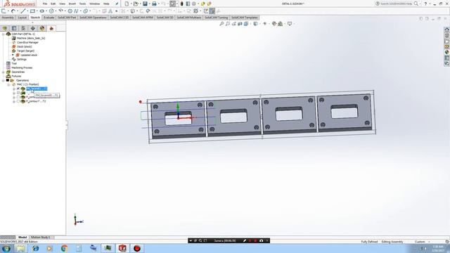Expand the F_contour7 operation
Image resolution: width=450 pixels, height=253 pixels.
coord(14,101)
